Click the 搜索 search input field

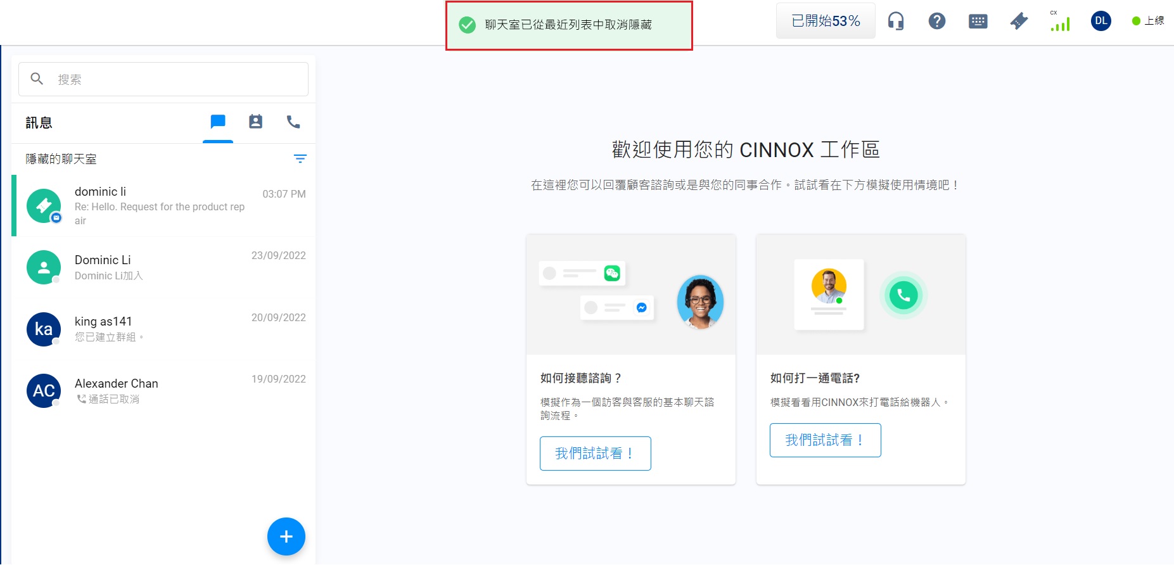[x=163, y=79]
